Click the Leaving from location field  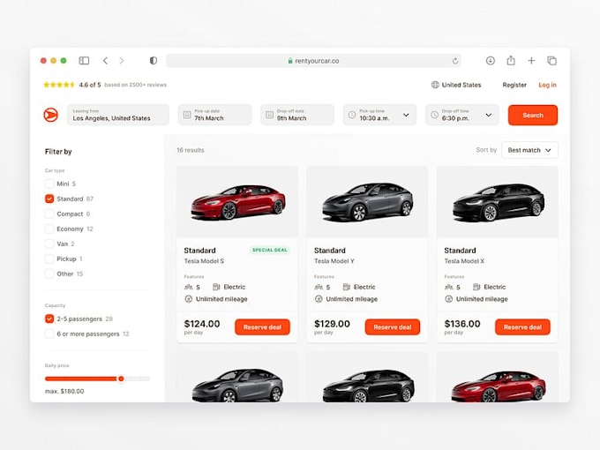[118, 115]
